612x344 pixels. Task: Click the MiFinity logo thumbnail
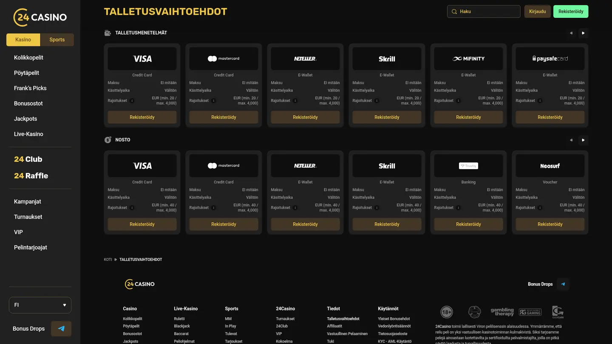(x=468, y=59)
